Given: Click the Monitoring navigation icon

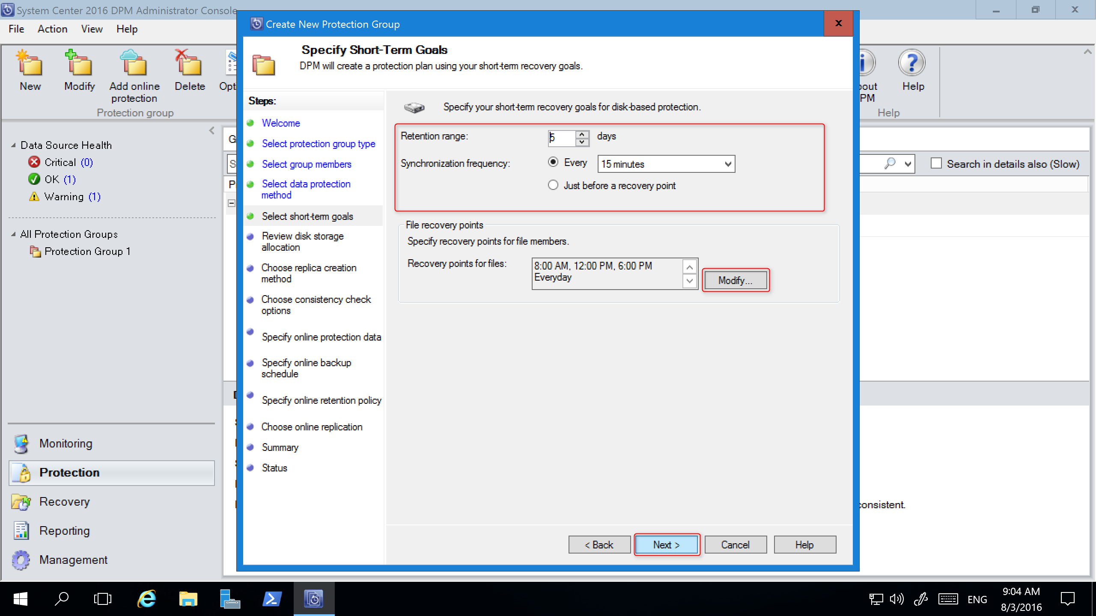Looking at the screenshot, I should (23, 443).
